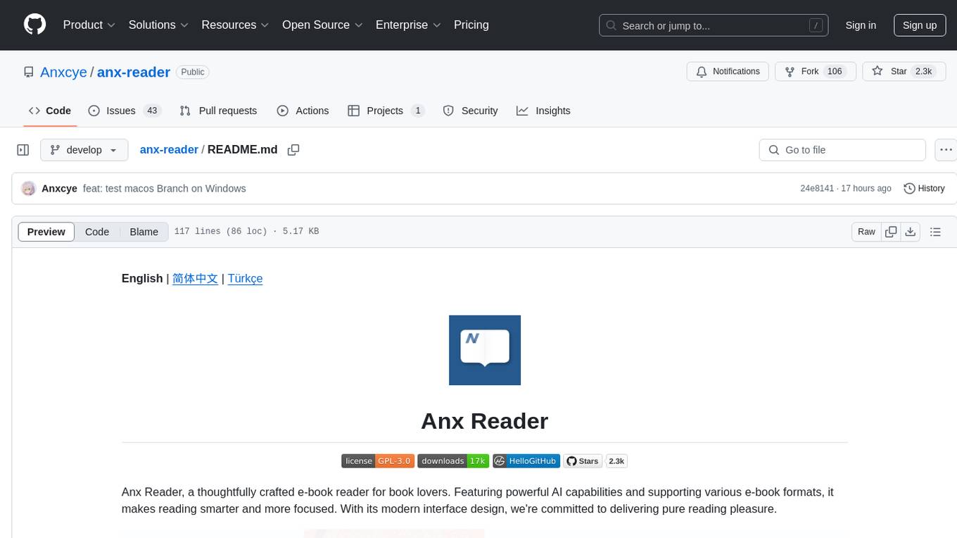957x538 pixels.
Task: Open anx-reader breadcrumb folder link
Action: [x=169, y=149]
